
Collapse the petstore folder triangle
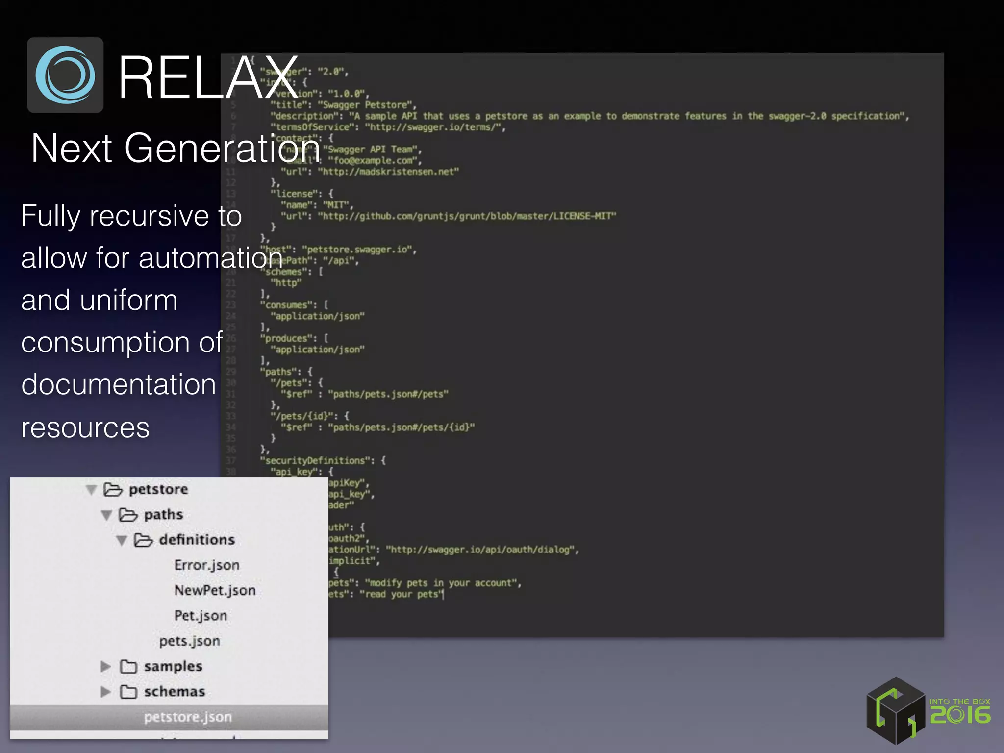tap(91, 490)
